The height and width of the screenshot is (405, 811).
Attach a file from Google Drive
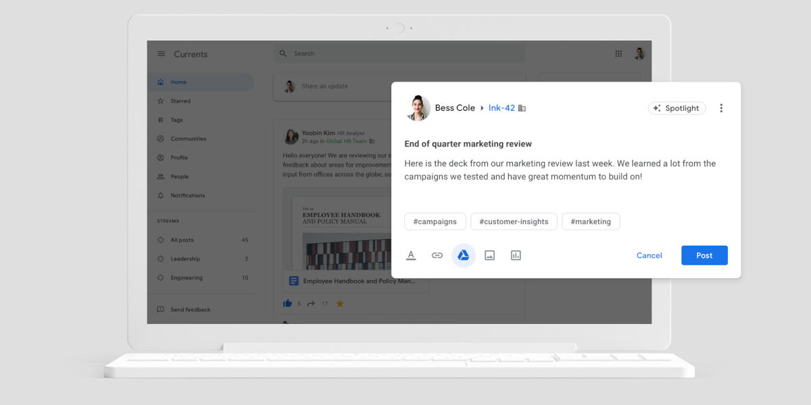[464, 255]
